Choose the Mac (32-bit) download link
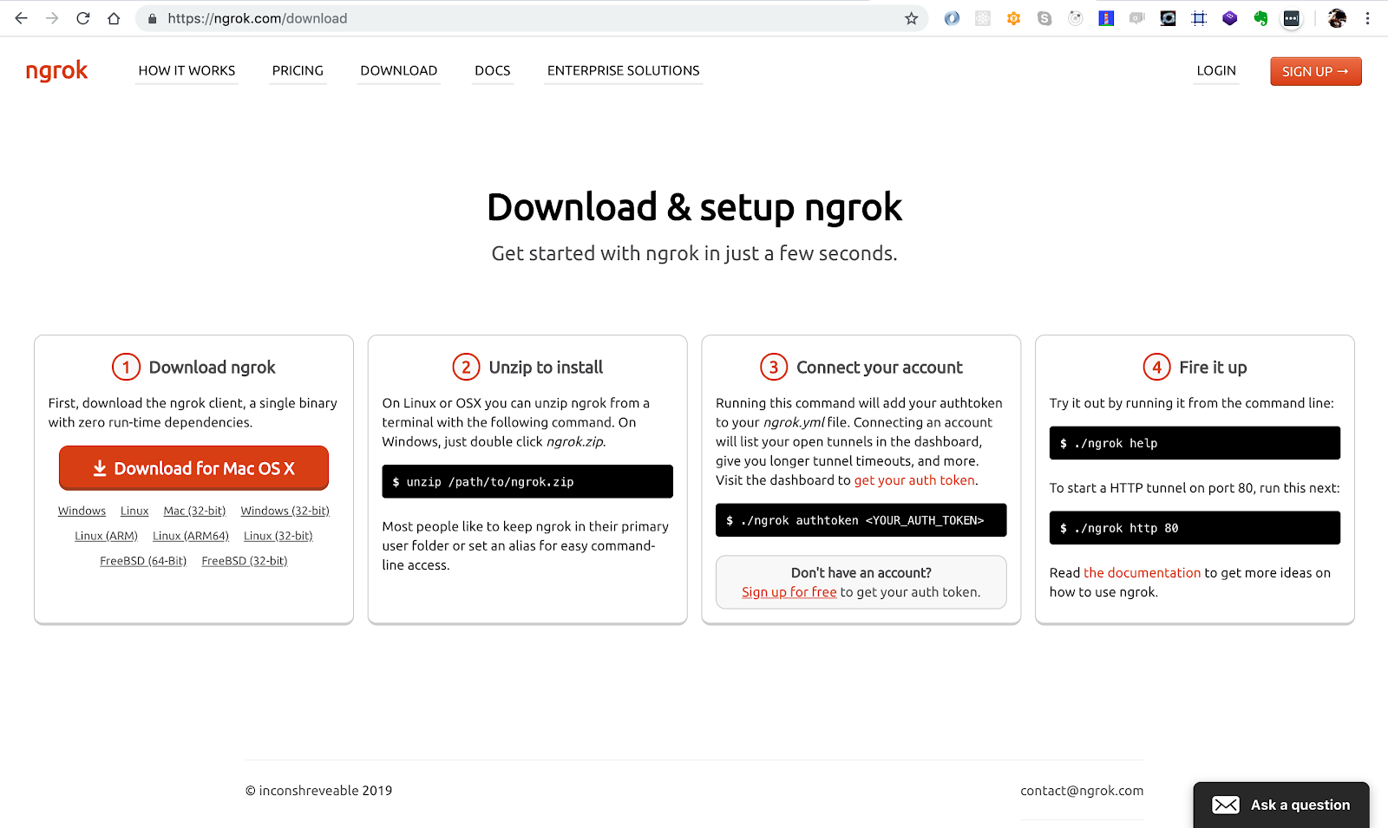 [194, 511]
